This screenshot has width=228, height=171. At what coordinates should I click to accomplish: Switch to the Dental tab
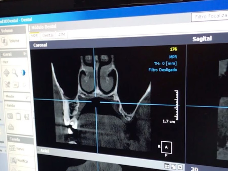tap(48, 35)
